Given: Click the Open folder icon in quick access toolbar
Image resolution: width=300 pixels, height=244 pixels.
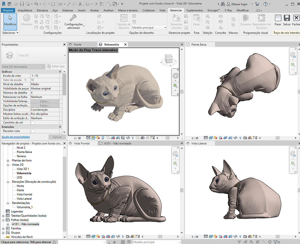Looking at the screenshot, I should [16, 4].
